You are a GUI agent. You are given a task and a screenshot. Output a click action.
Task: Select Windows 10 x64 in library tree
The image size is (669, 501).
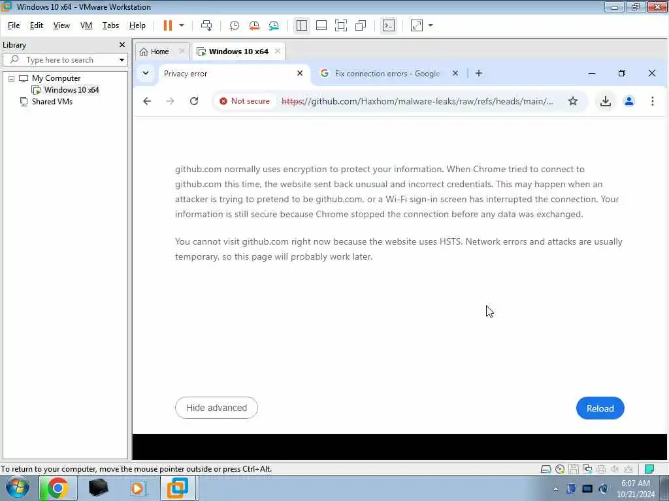[x=71, y=90]
